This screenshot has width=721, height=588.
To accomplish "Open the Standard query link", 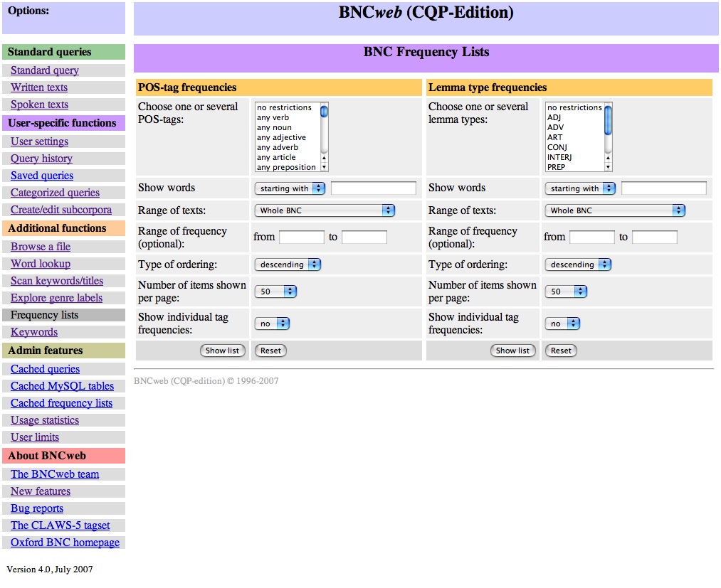I will point(45,70).
